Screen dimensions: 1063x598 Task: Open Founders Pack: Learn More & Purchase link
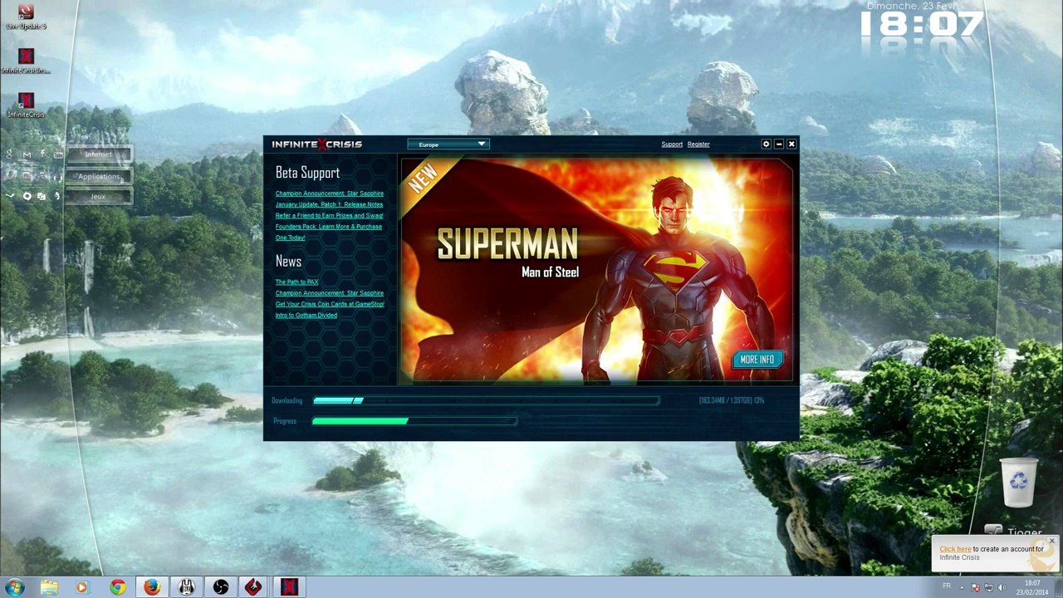(329, 232)
